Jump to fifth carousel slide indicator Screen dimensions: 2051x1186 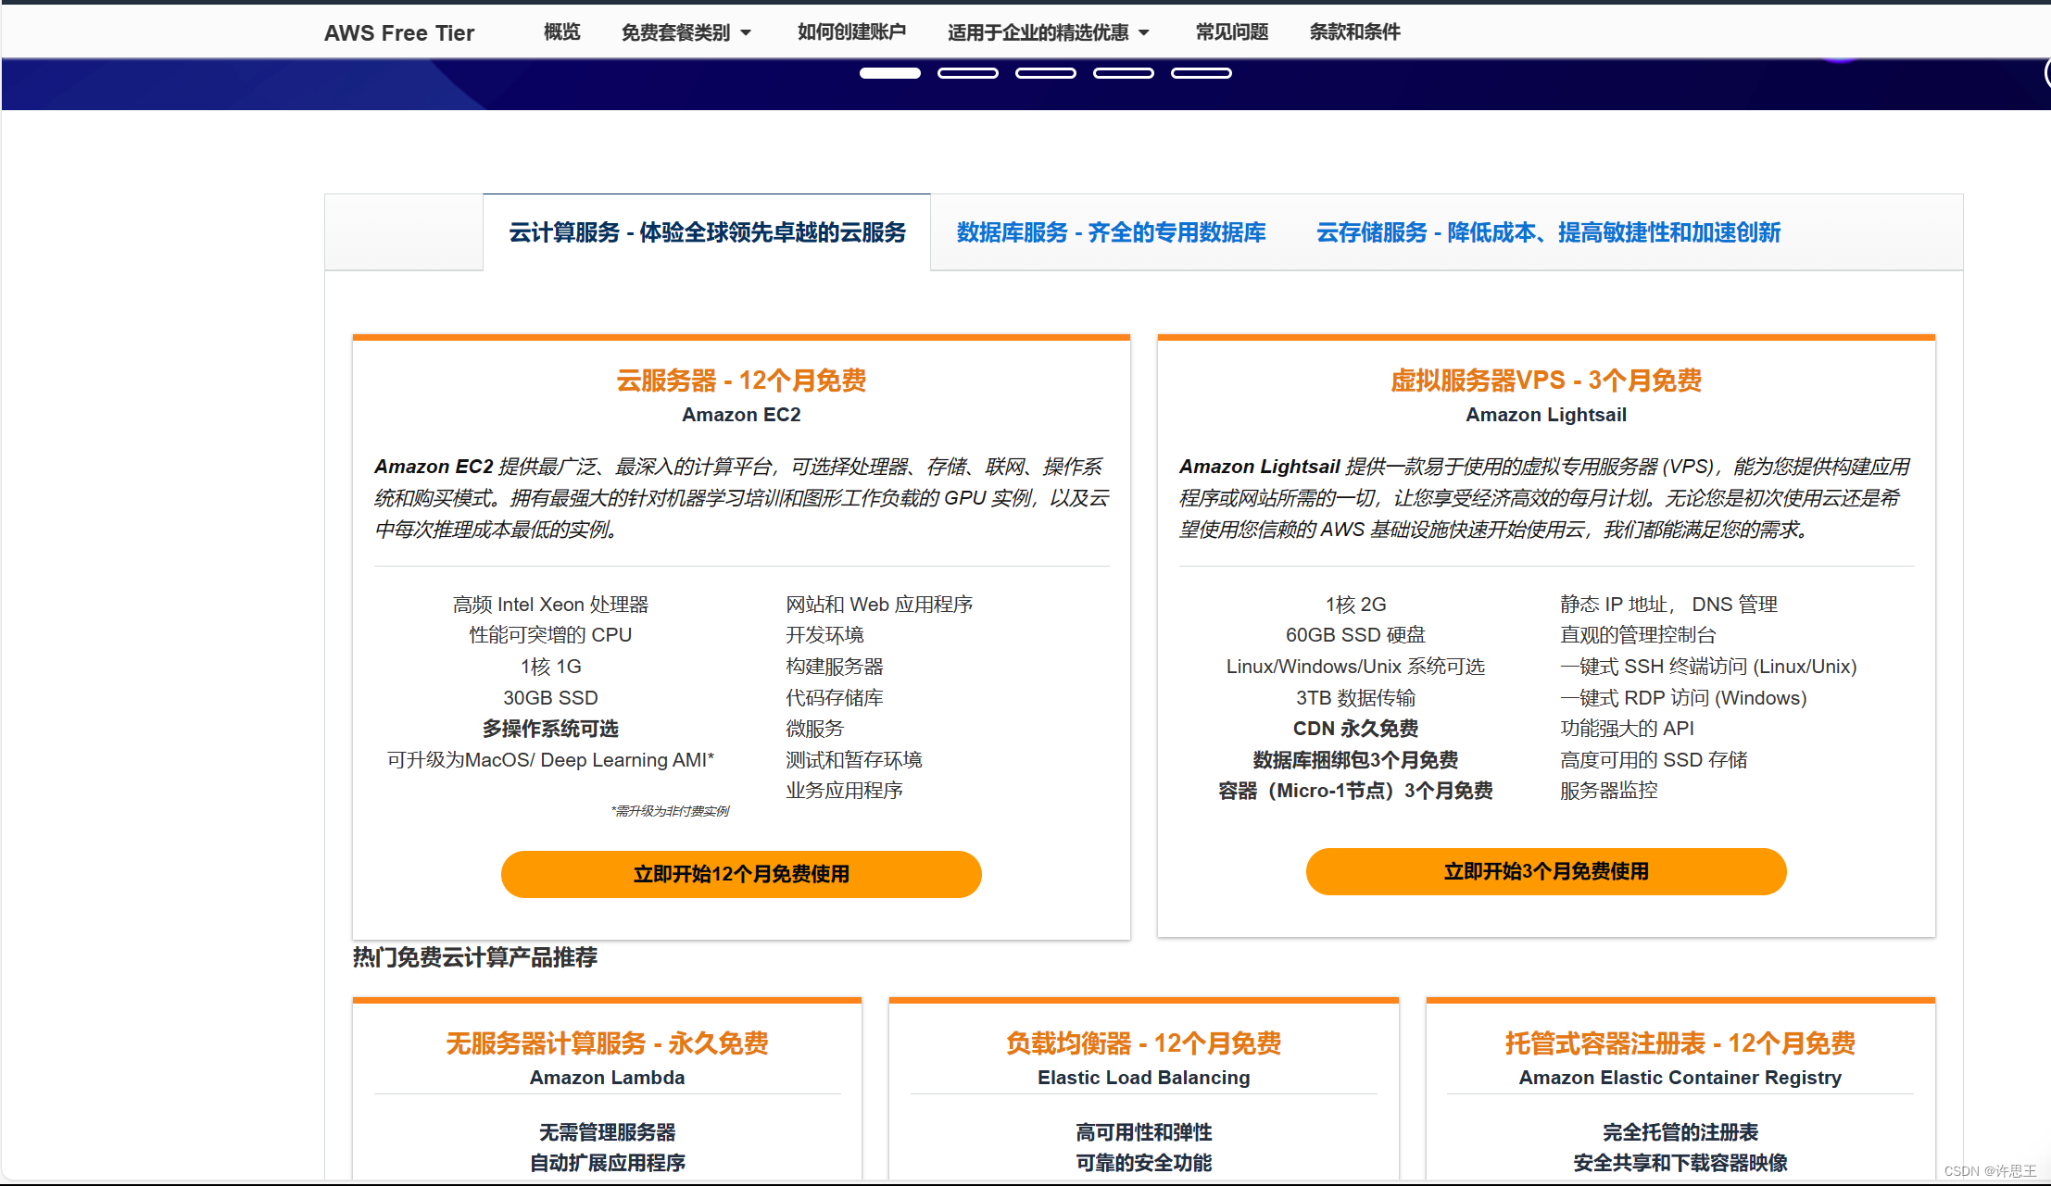click(x=1201, y=73)
